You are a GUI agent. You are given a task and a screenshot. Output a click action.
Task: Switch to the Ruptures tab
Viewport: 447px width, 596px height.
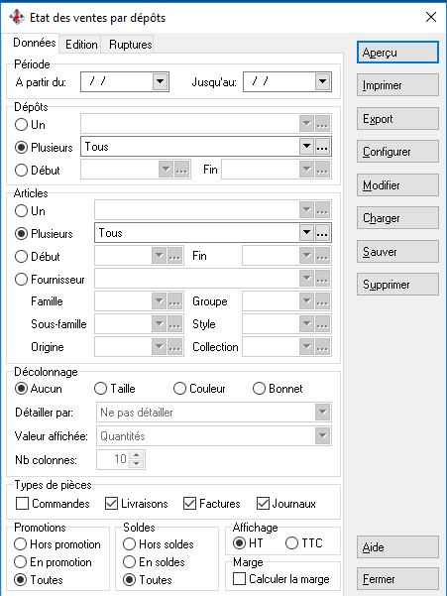(130, 45)
